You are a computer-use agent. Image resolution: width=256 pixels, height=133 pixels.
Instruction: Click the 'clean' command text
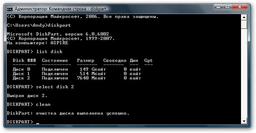[x=43, y=104]
